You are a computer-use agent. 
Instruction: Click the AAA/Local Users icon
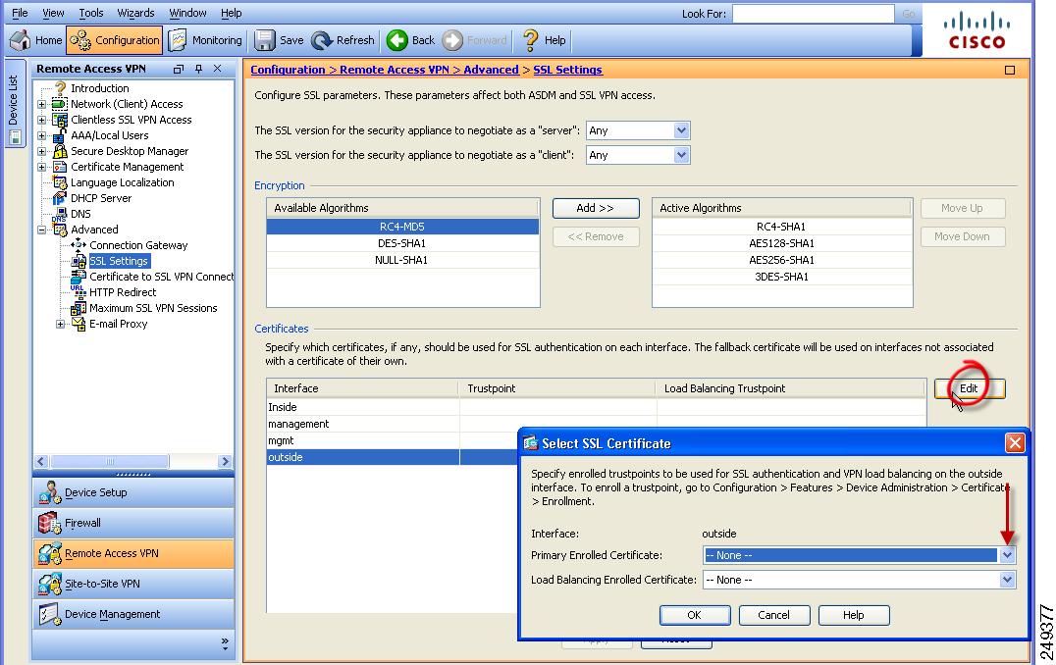coord(60,135)
